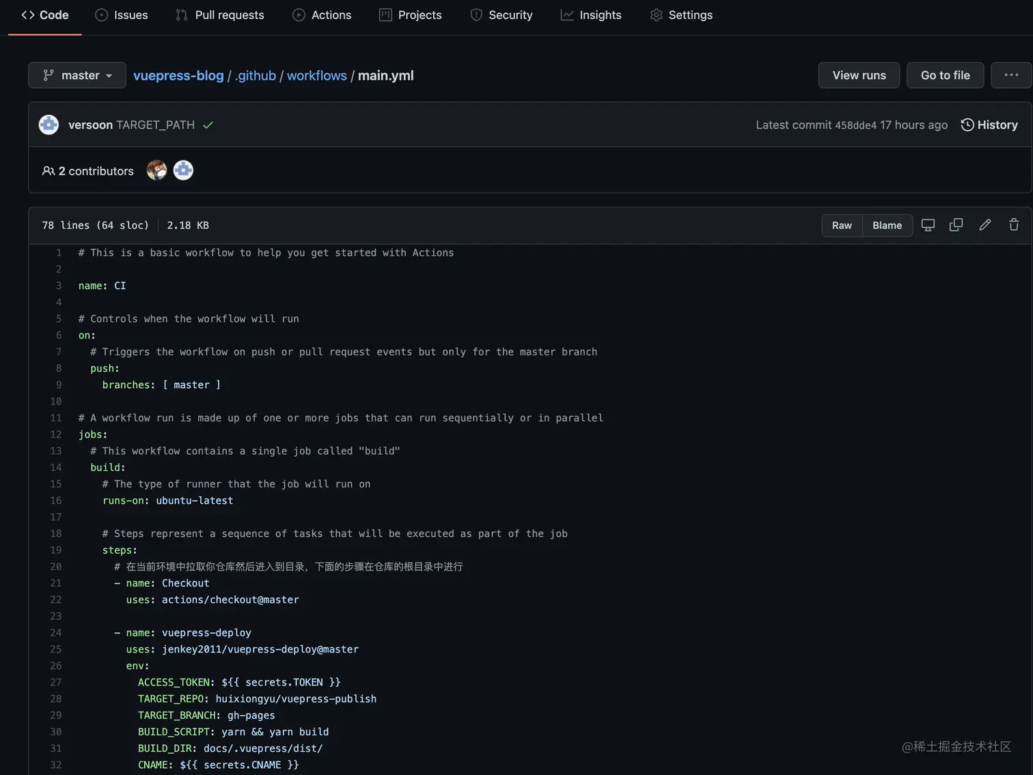The image size is (1033, 775).
Task: Copy raw file contents icon
Action: point(956,225)
